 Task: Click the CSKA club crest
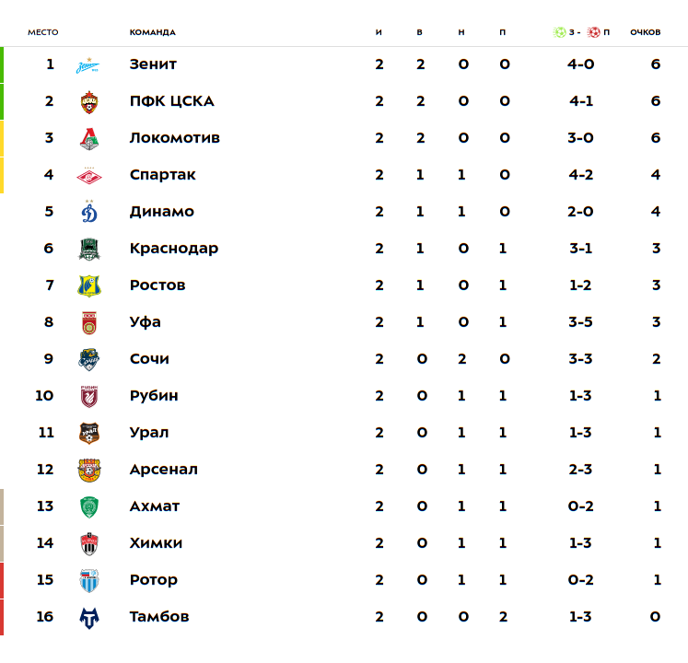coord(89,101)
